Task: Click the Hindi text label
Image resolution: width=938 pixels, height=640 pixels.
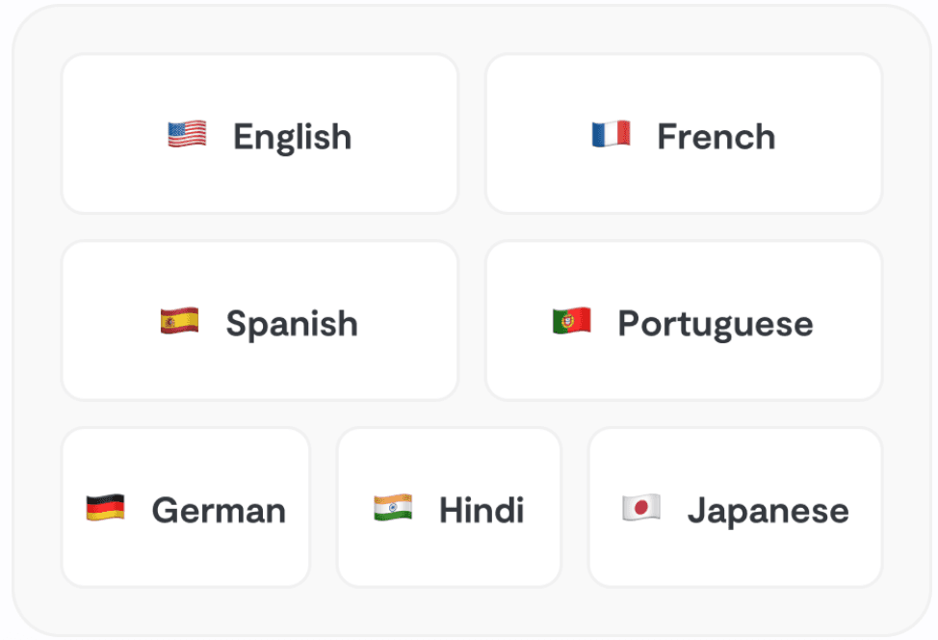Action: tap(482, 510)
